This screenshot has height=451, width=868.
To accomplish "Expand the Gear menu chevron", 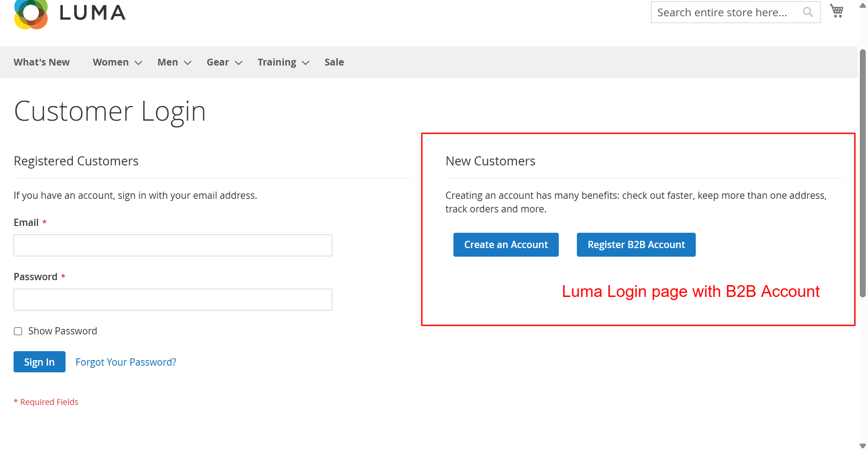I will 239,63.
